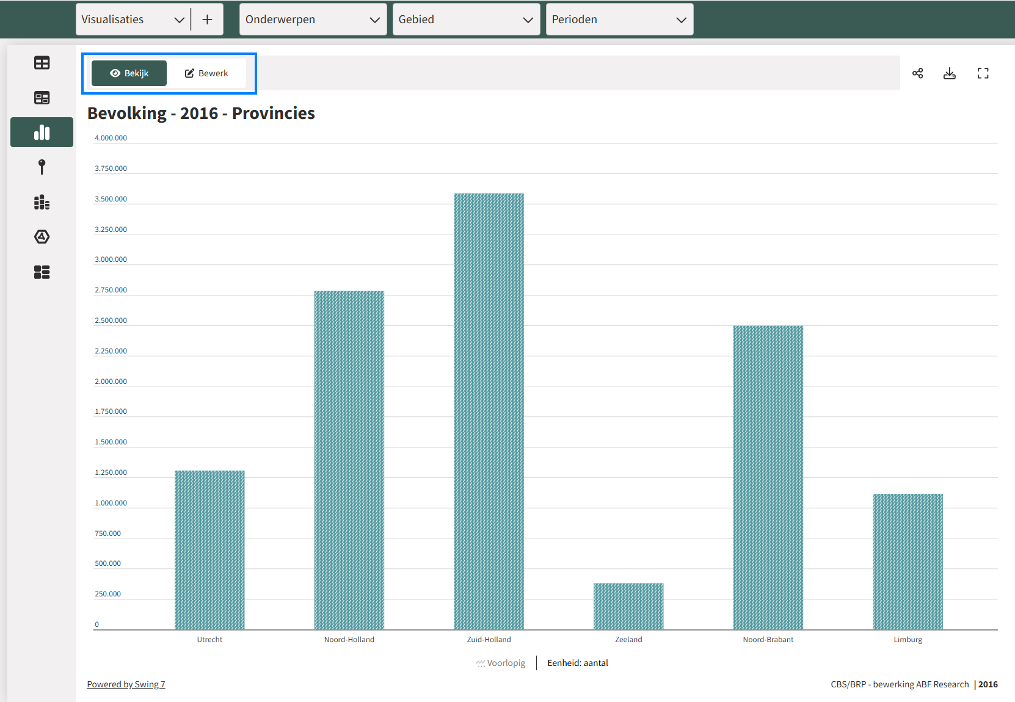Switch to Bekijk view mode
The image size is (1015, 702).
pos(129,73)
